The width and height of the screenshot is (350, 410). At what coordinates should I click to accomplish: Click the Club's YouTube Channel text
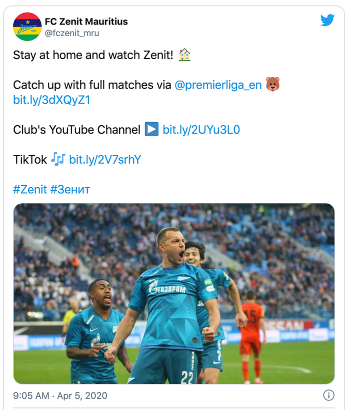tap(77, 130)
